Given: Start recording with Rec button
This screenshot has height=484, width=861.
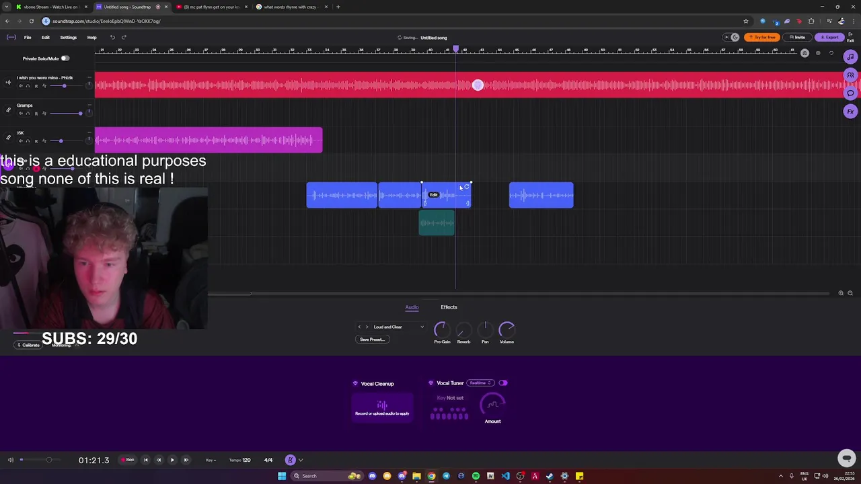Looking at the screenshot, I should coord(127,460).
